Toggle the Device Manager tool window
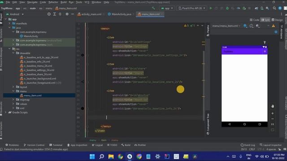 (x=286, y=39)
